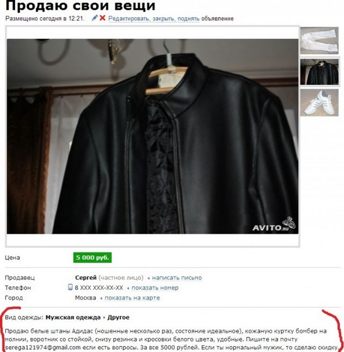Select the «закрыть» listing link
Viewport: 344px width, 352px height.
[164, 18]
